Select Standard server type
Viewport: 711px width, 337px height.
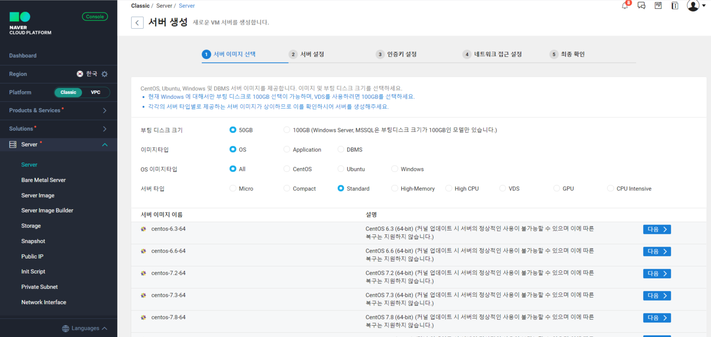(341, 188)
